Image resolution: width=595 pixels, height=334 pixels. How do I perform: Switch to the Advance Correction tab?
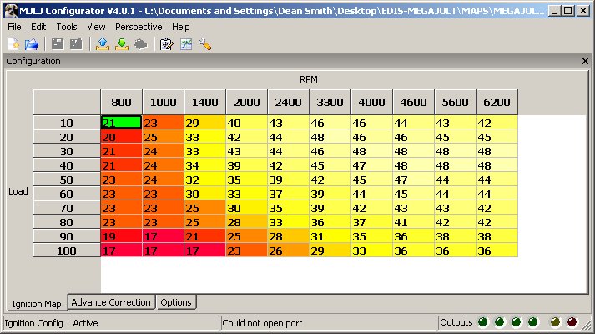pos(111,302)
